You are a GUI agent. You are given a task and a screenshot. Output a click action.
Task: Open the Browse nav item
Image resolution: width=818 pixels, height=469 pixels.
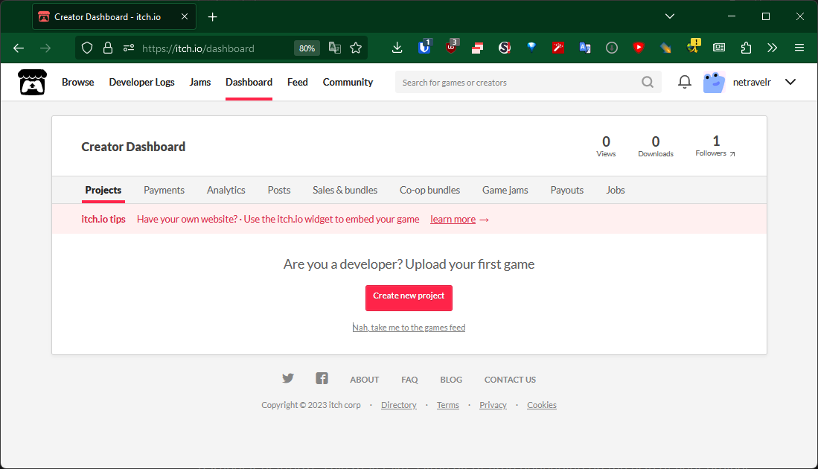tap(77, 82)
